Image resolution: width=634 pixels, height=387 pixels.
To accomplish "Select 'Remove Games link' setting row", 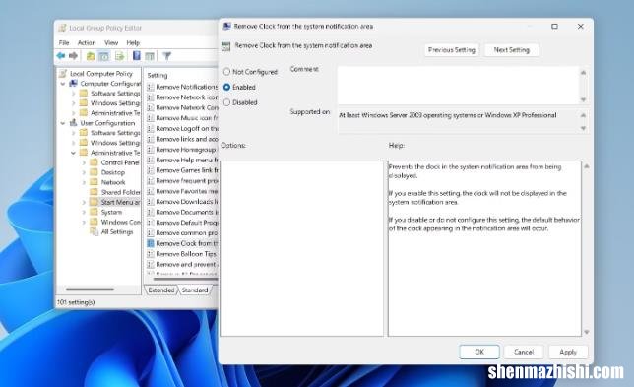I will [x=182, y=170].
